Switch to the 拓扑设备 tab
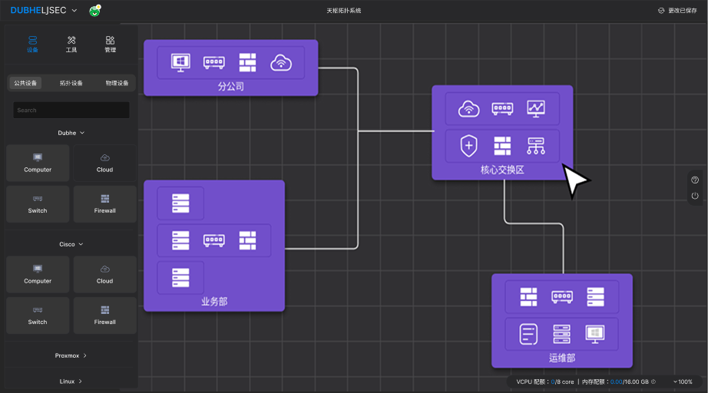The width and height of the screenshot is (708, 393). (71, 83)
